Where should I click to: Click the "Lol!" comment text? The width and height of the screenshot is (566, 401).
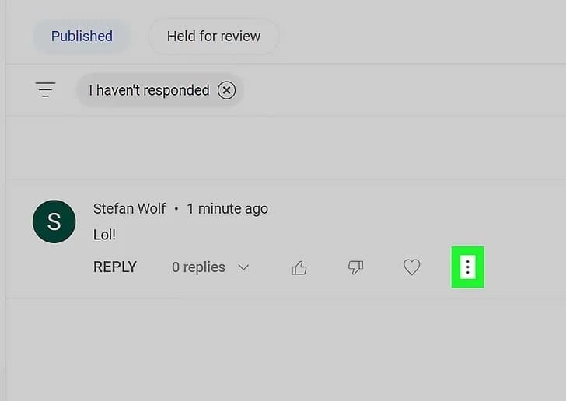[104, 234]
